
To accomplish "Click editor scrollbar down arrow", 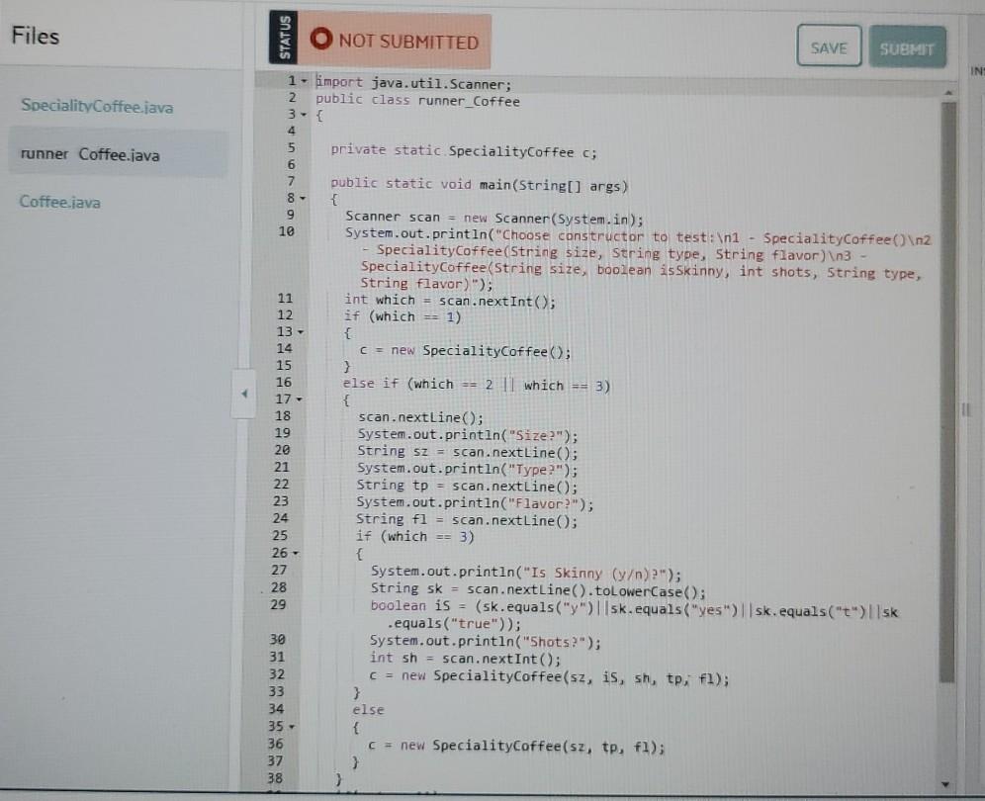I will (945, 784).
